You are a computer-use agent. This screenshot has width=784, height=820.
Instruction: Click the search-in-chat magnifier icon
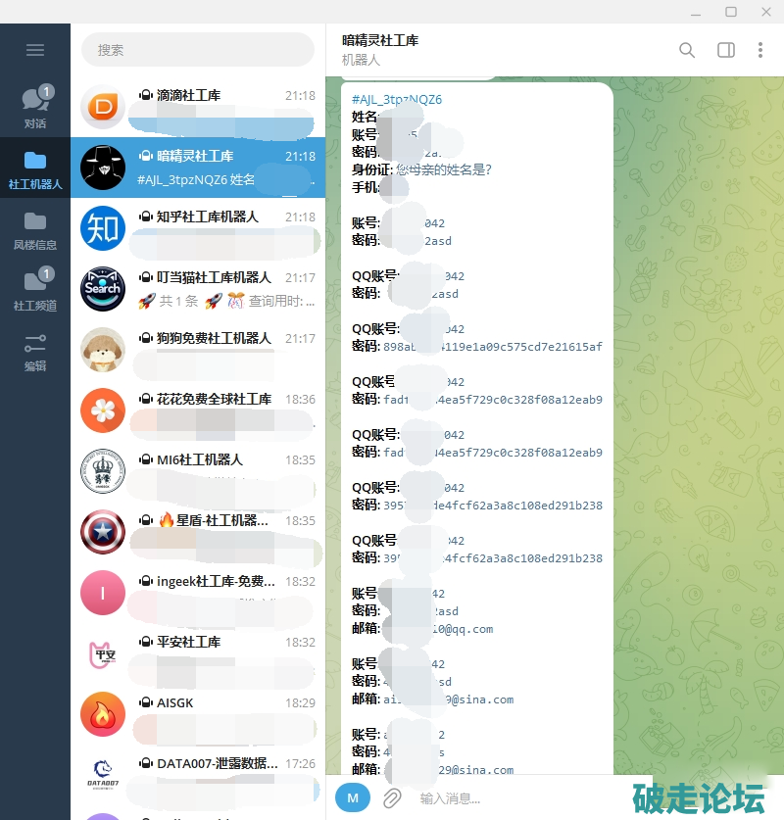(x=687, y=50)
